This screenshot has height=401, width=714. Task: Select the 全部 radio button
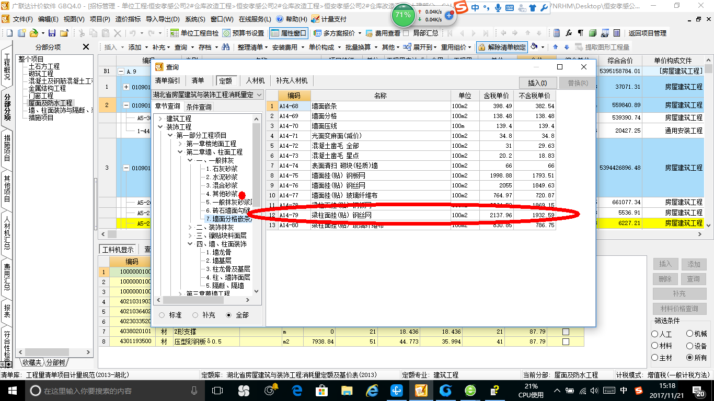(228, 315)
